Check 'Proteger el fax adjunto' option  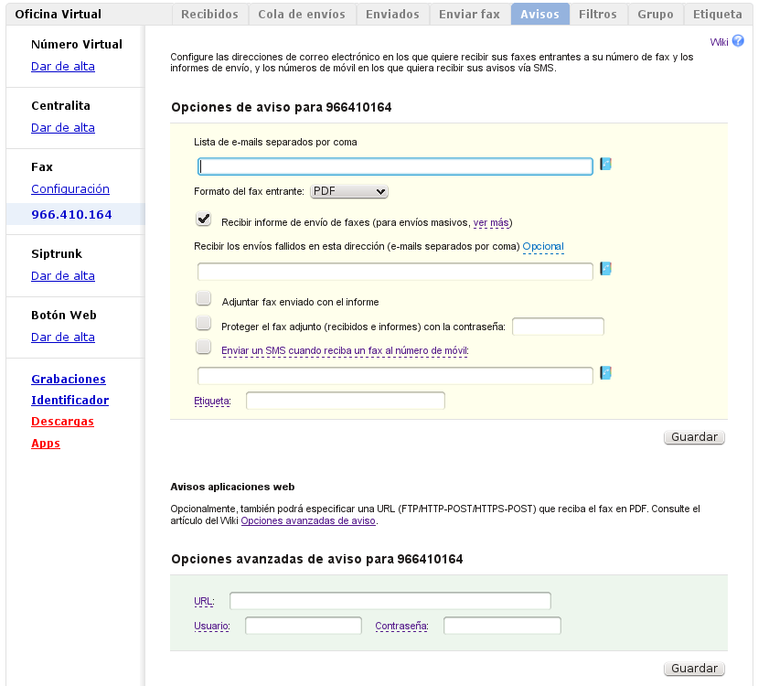click(203, 323)
